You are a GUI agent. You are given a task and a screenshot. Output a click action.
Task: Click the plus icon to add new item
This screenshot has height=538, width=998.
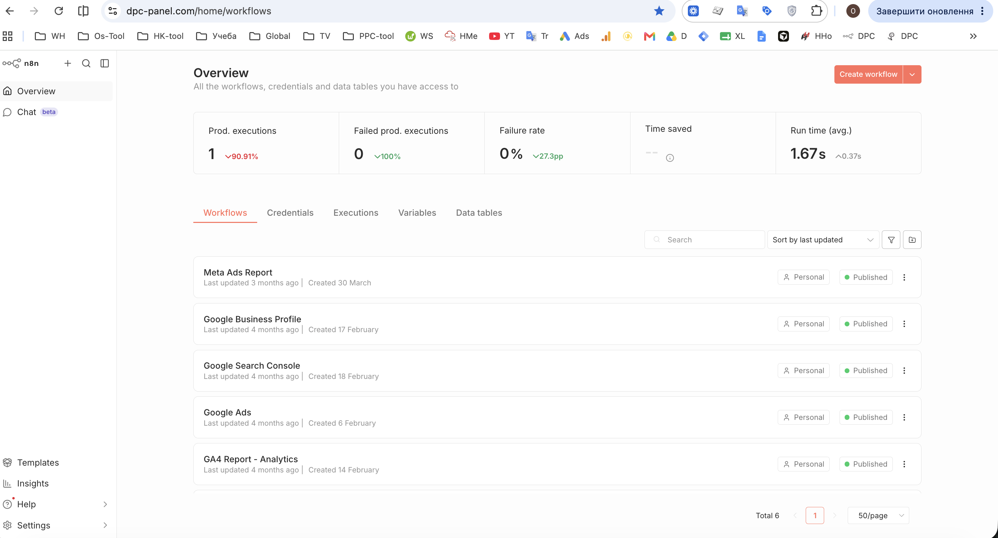point(68,63)
